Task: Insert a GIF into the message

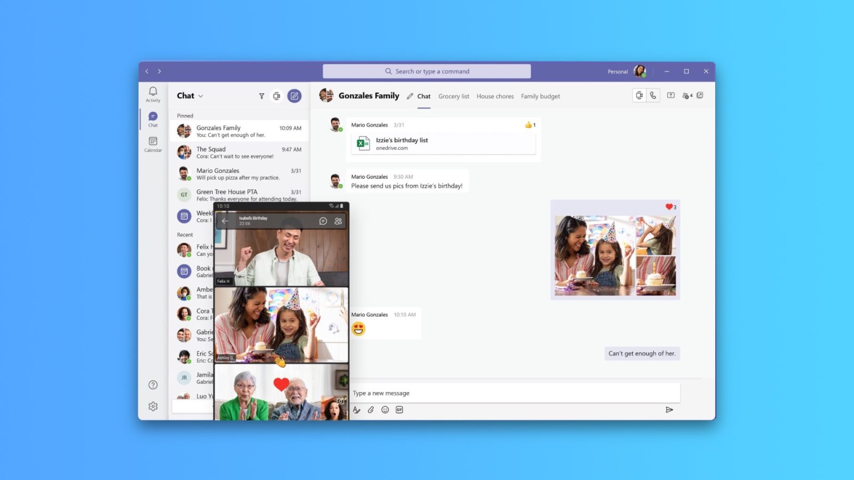Action: [399, 410]
